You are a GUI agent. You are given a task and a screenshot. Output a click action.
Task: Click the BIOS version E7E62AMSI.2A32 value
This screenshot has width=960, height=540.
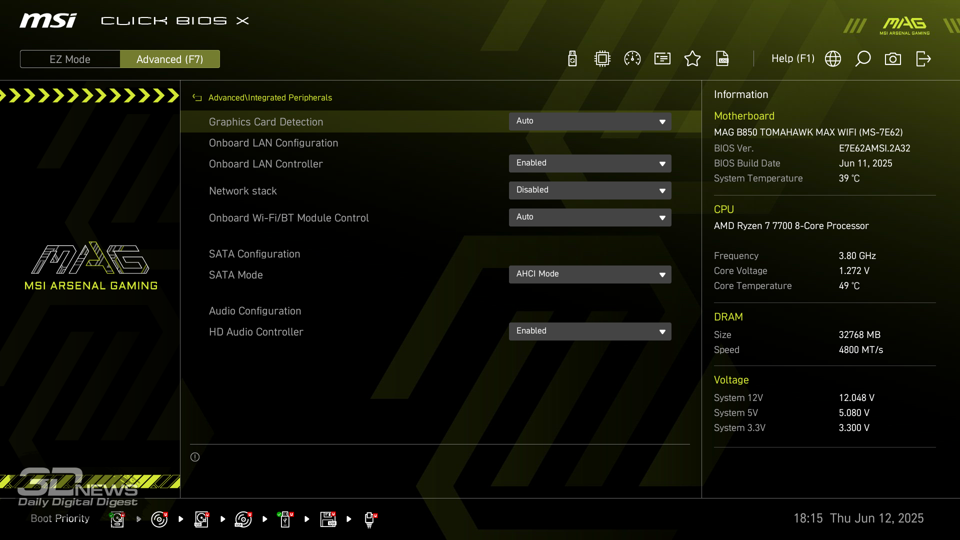coord(874,148)
